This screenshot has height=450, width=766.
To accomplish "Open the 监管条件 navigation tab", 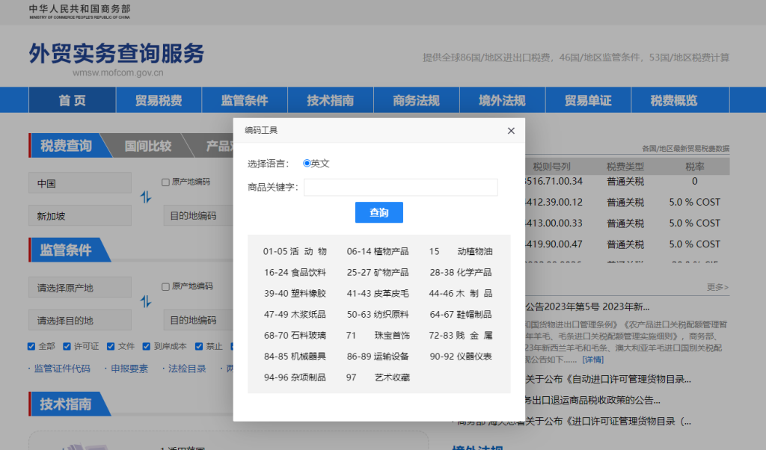I will (245, 100).
